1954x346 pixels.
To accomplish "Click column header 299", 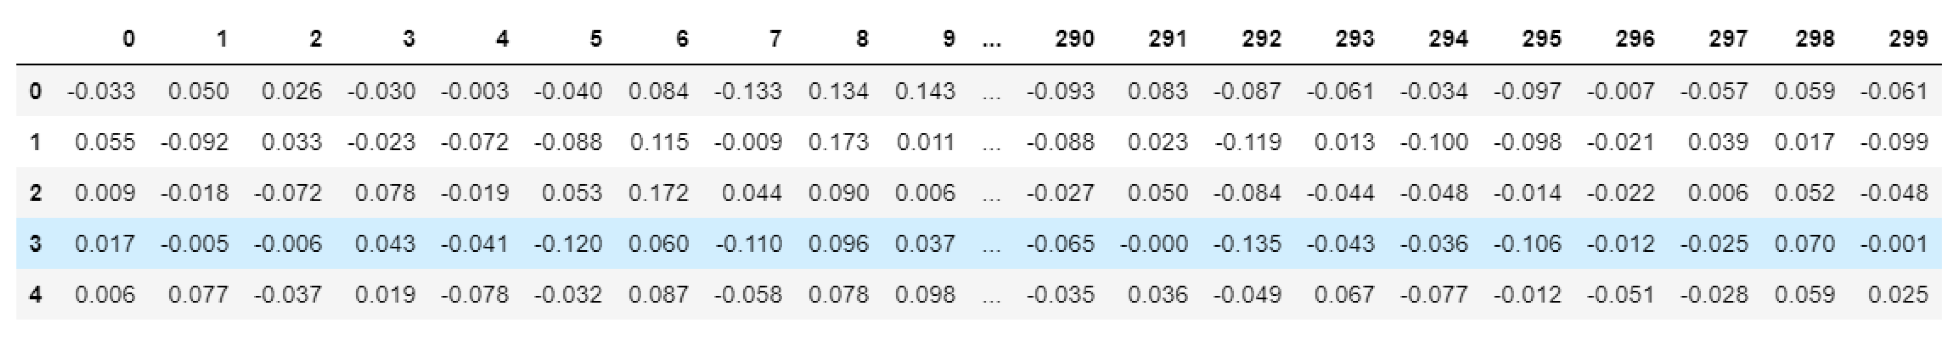I will [1908, 38].
